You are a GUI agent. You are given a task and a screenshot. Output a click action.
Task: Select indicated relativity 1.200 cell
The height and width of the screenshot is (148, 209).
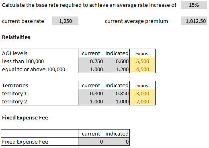(117, 69)
